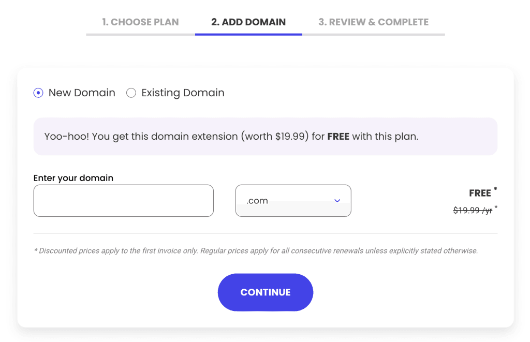Image resolution: width=530 pixels, height=342 pixels.
Task: Click the asterisk beside the FREE price
Action: 495,189
